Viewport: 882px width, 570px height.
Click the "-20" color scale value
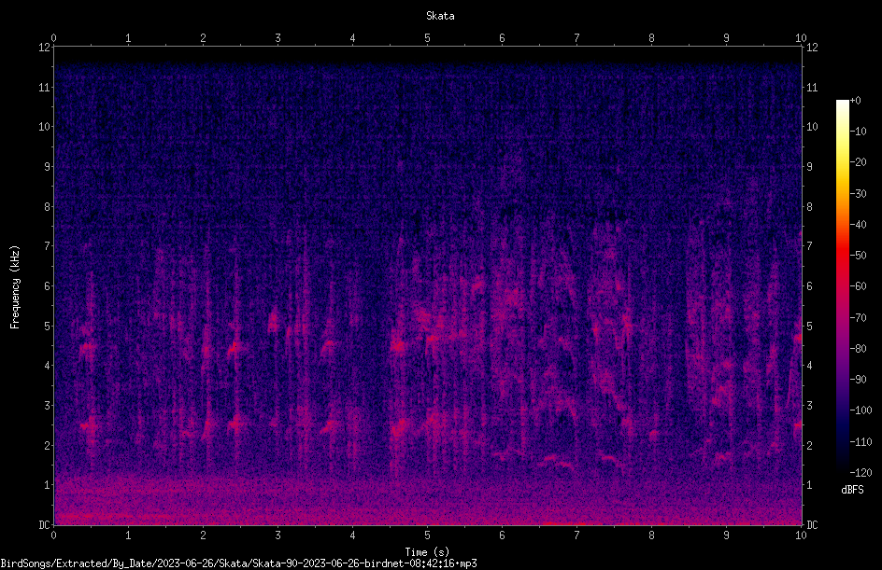point(859,162)
